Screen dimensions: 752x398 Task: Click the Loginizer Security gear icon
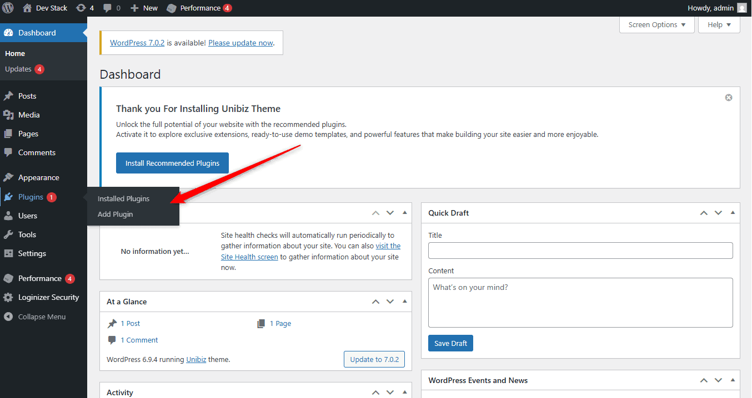pyautogui.click(x=8, y=297)
